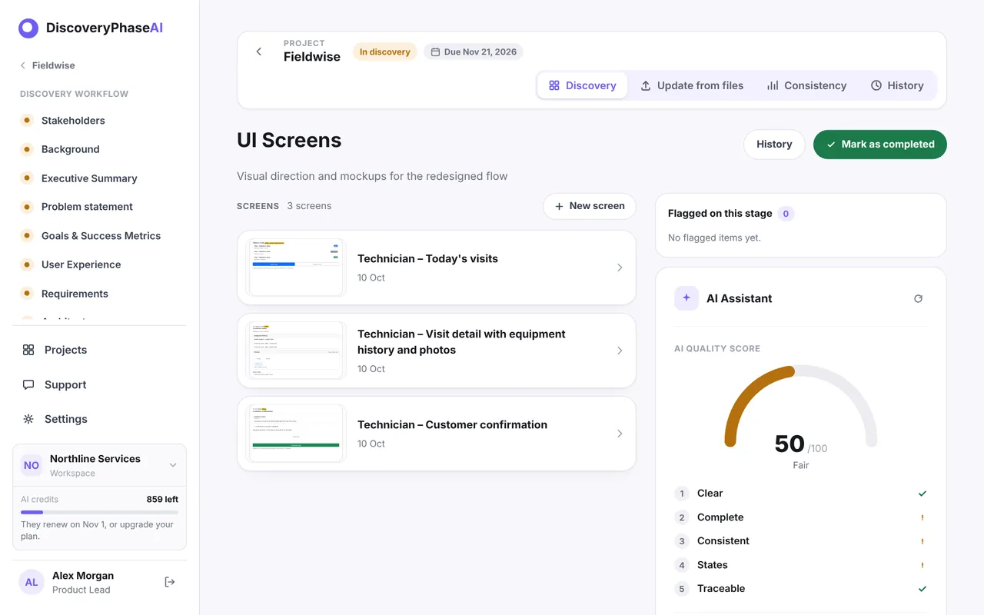Screen dimensions: 984x615
Task: Open the Technician – Today's visits chevron
Action: [620, 268]
